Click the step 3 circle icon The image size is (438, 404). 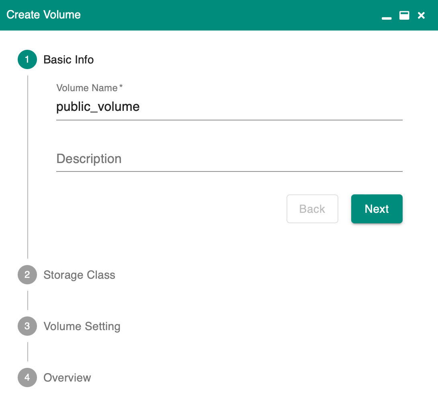(27, 326)
